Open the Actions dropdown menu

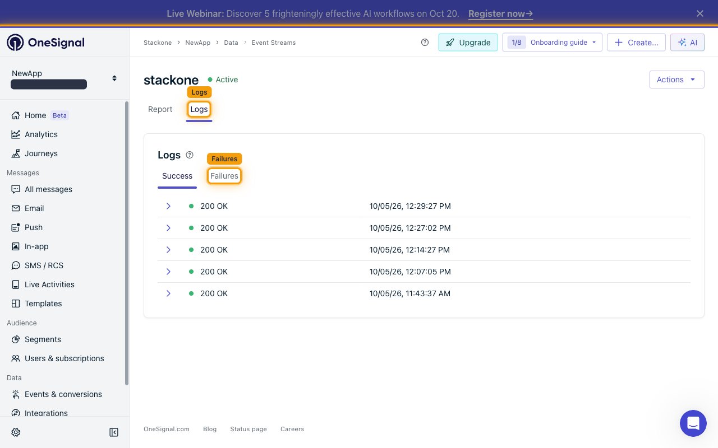click(x=676, y=80)
